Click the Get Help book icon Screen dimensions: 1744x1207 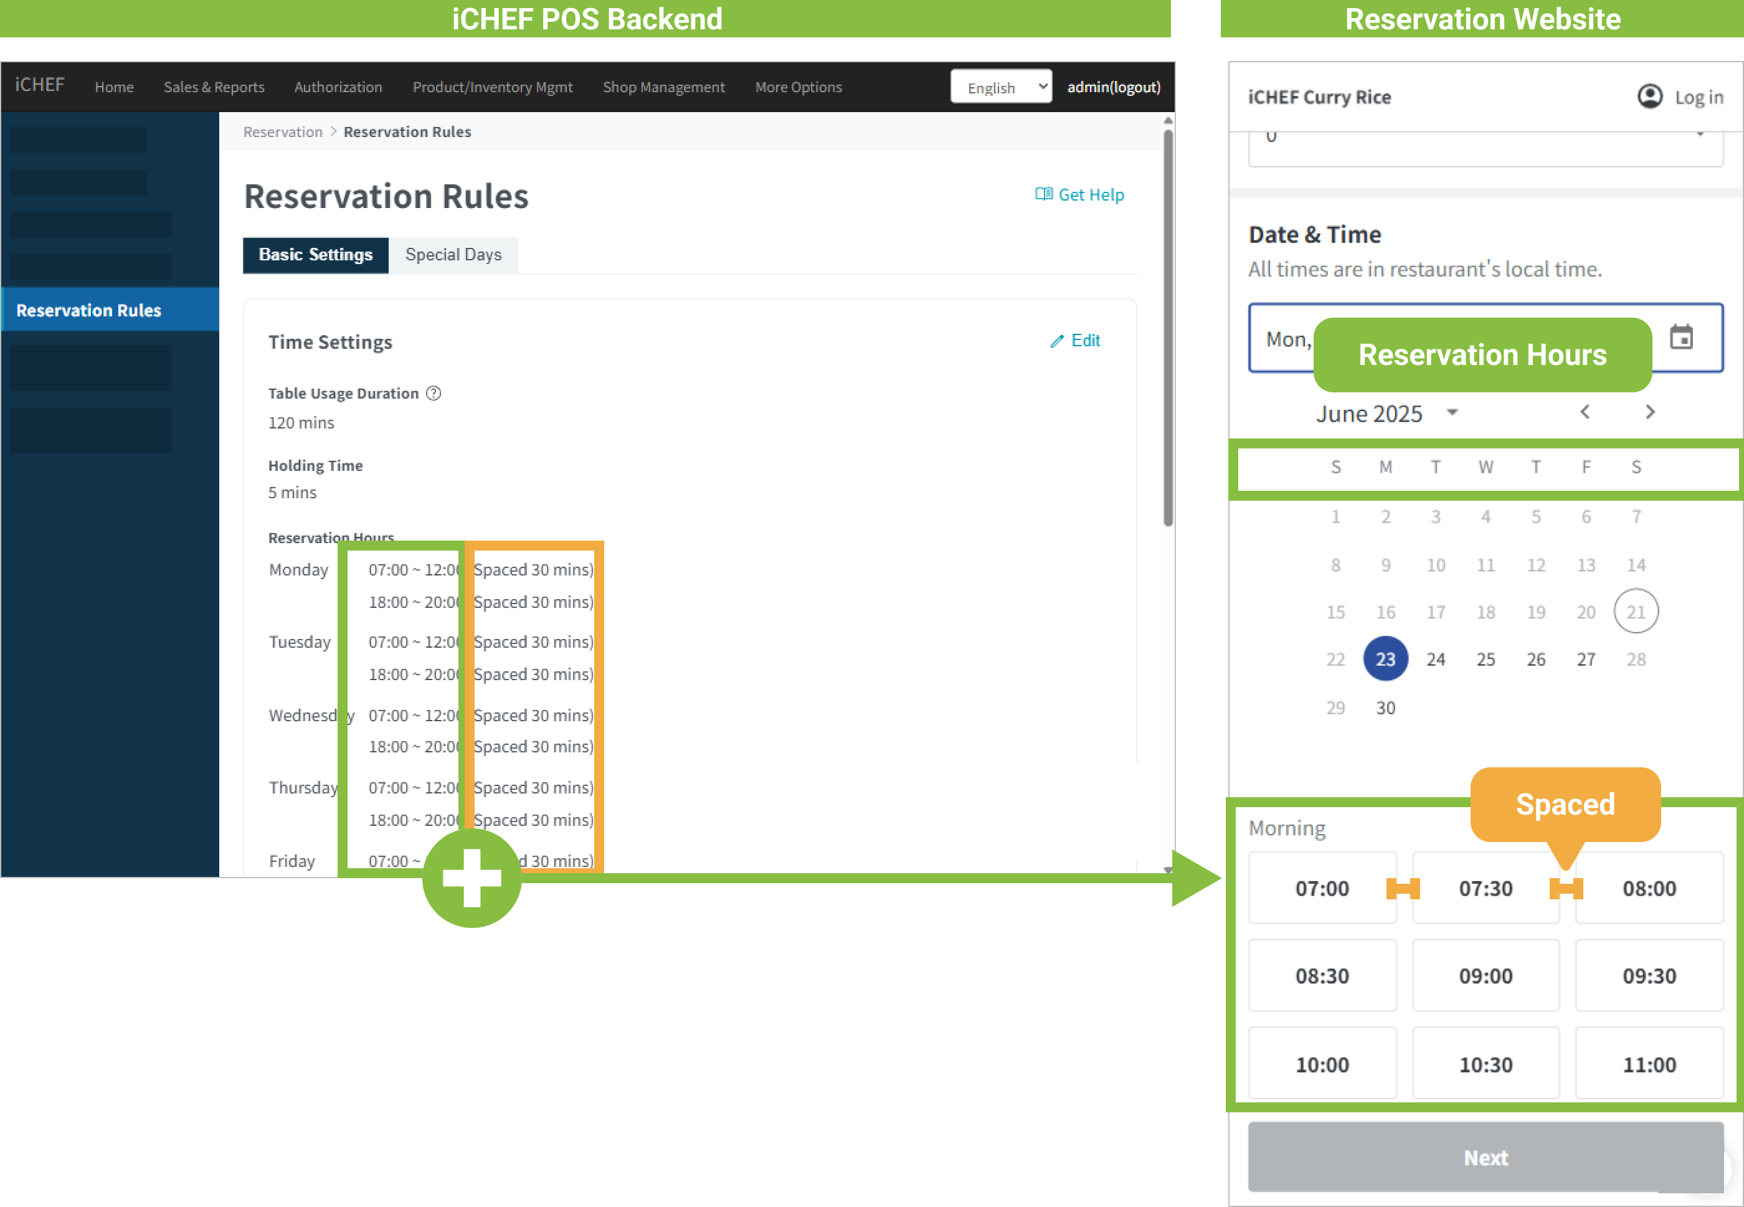1044,194
